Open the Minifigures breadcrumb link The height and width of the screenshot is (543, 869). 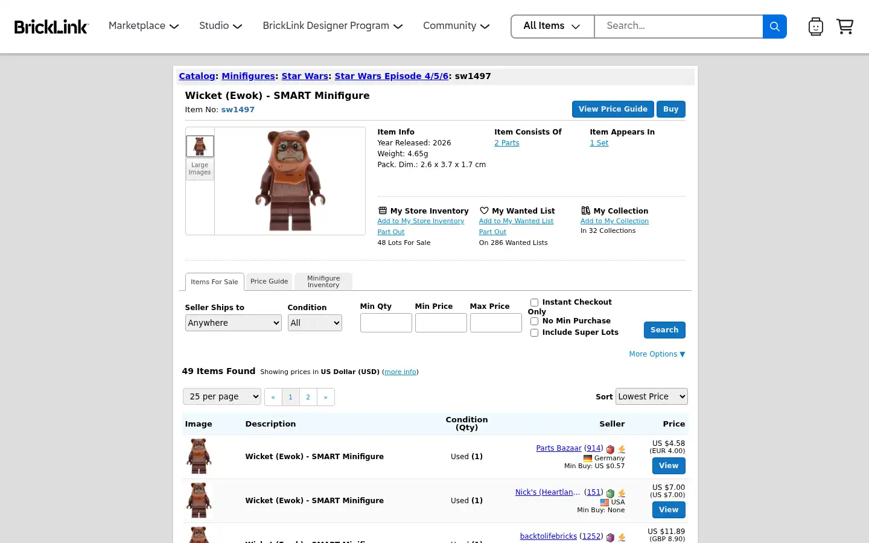point(249,76)
